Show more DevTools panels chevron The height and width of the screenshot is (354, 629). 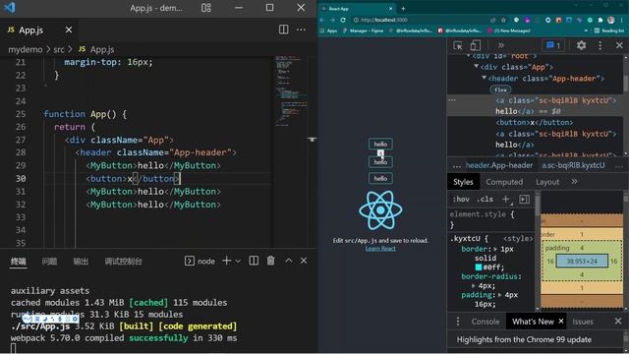click(x=501, y=45)
